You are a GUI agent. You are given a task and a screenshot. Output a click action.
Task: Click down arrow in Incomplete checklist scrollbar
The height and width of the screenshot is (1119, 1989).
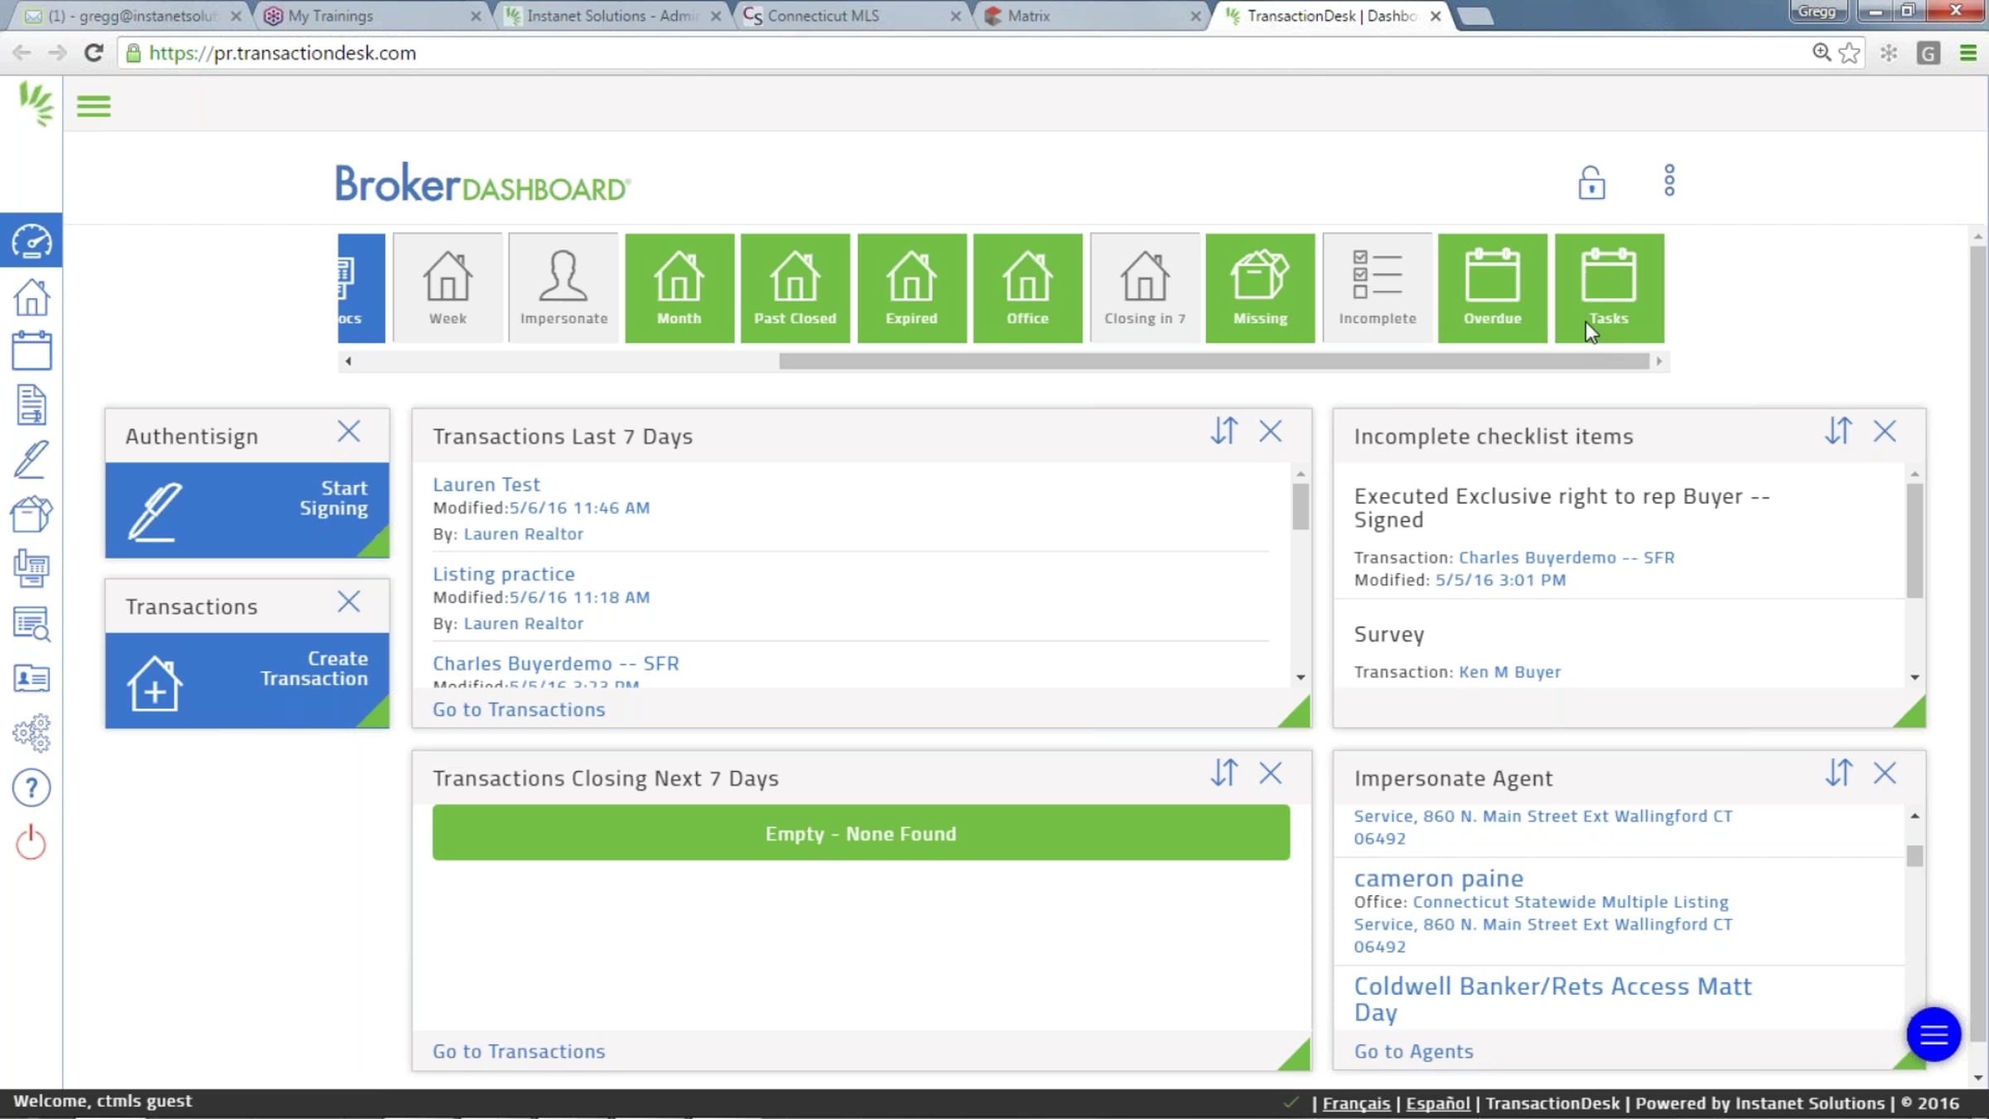(1914, 677)
